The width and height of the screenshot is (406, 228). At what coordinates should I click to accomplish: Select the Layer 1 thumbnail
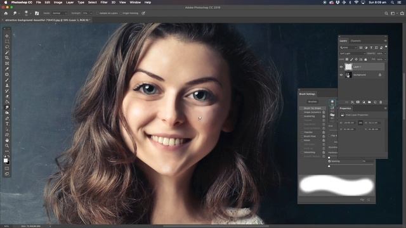pos(348,67)
